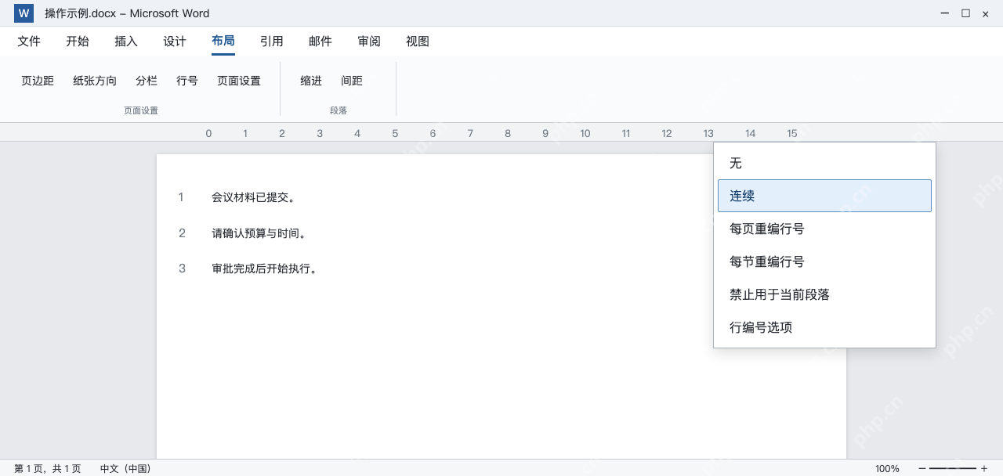Expand the 纸张方向 orientation options

95,81
